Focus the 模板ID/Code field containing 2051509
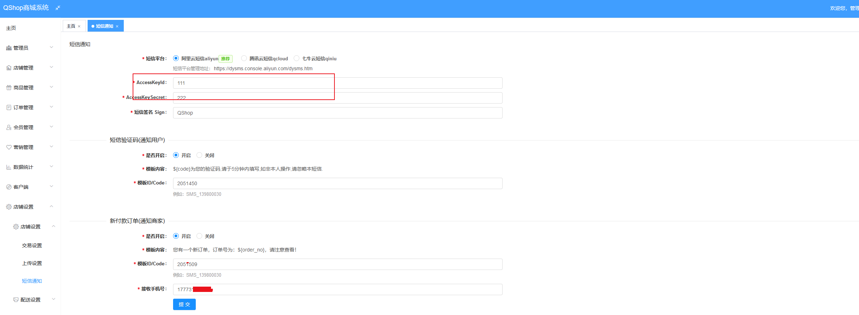Viewport: 859px width, 315px height. (338, 264)
